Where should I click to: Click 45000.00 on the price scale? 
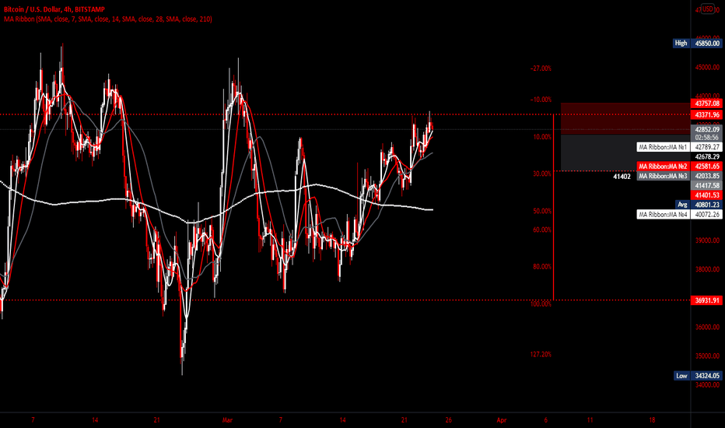tap(707, 68)
